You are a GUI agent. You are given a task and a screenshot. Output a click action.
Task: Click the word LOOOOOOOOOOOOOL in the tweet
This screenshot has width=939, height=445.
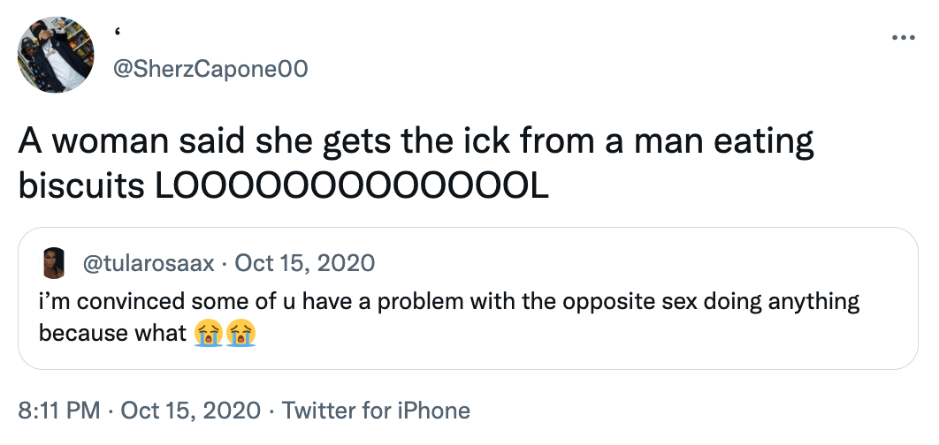(x=353, y=185)
